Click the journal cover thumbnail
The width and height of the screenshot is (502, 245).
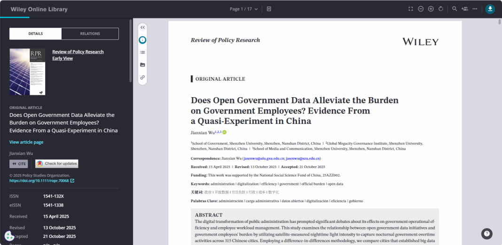click(x=27, y=72)
